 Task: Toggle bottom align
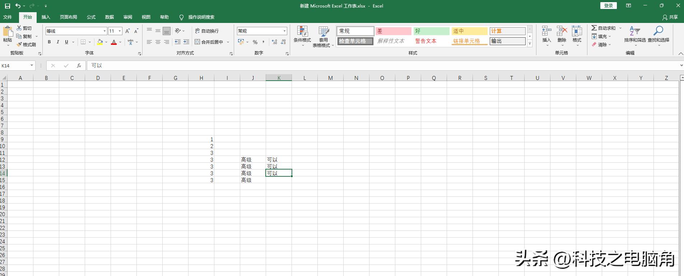167,31
